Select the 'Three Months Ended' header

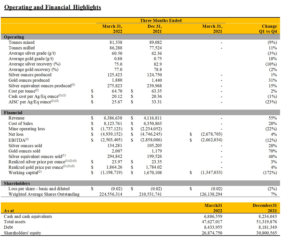[x=161, y=20]
